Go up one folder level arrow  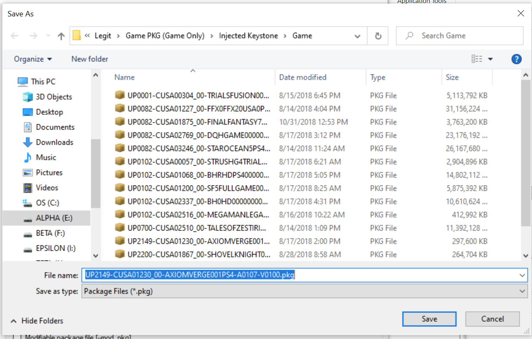(61, 36)
